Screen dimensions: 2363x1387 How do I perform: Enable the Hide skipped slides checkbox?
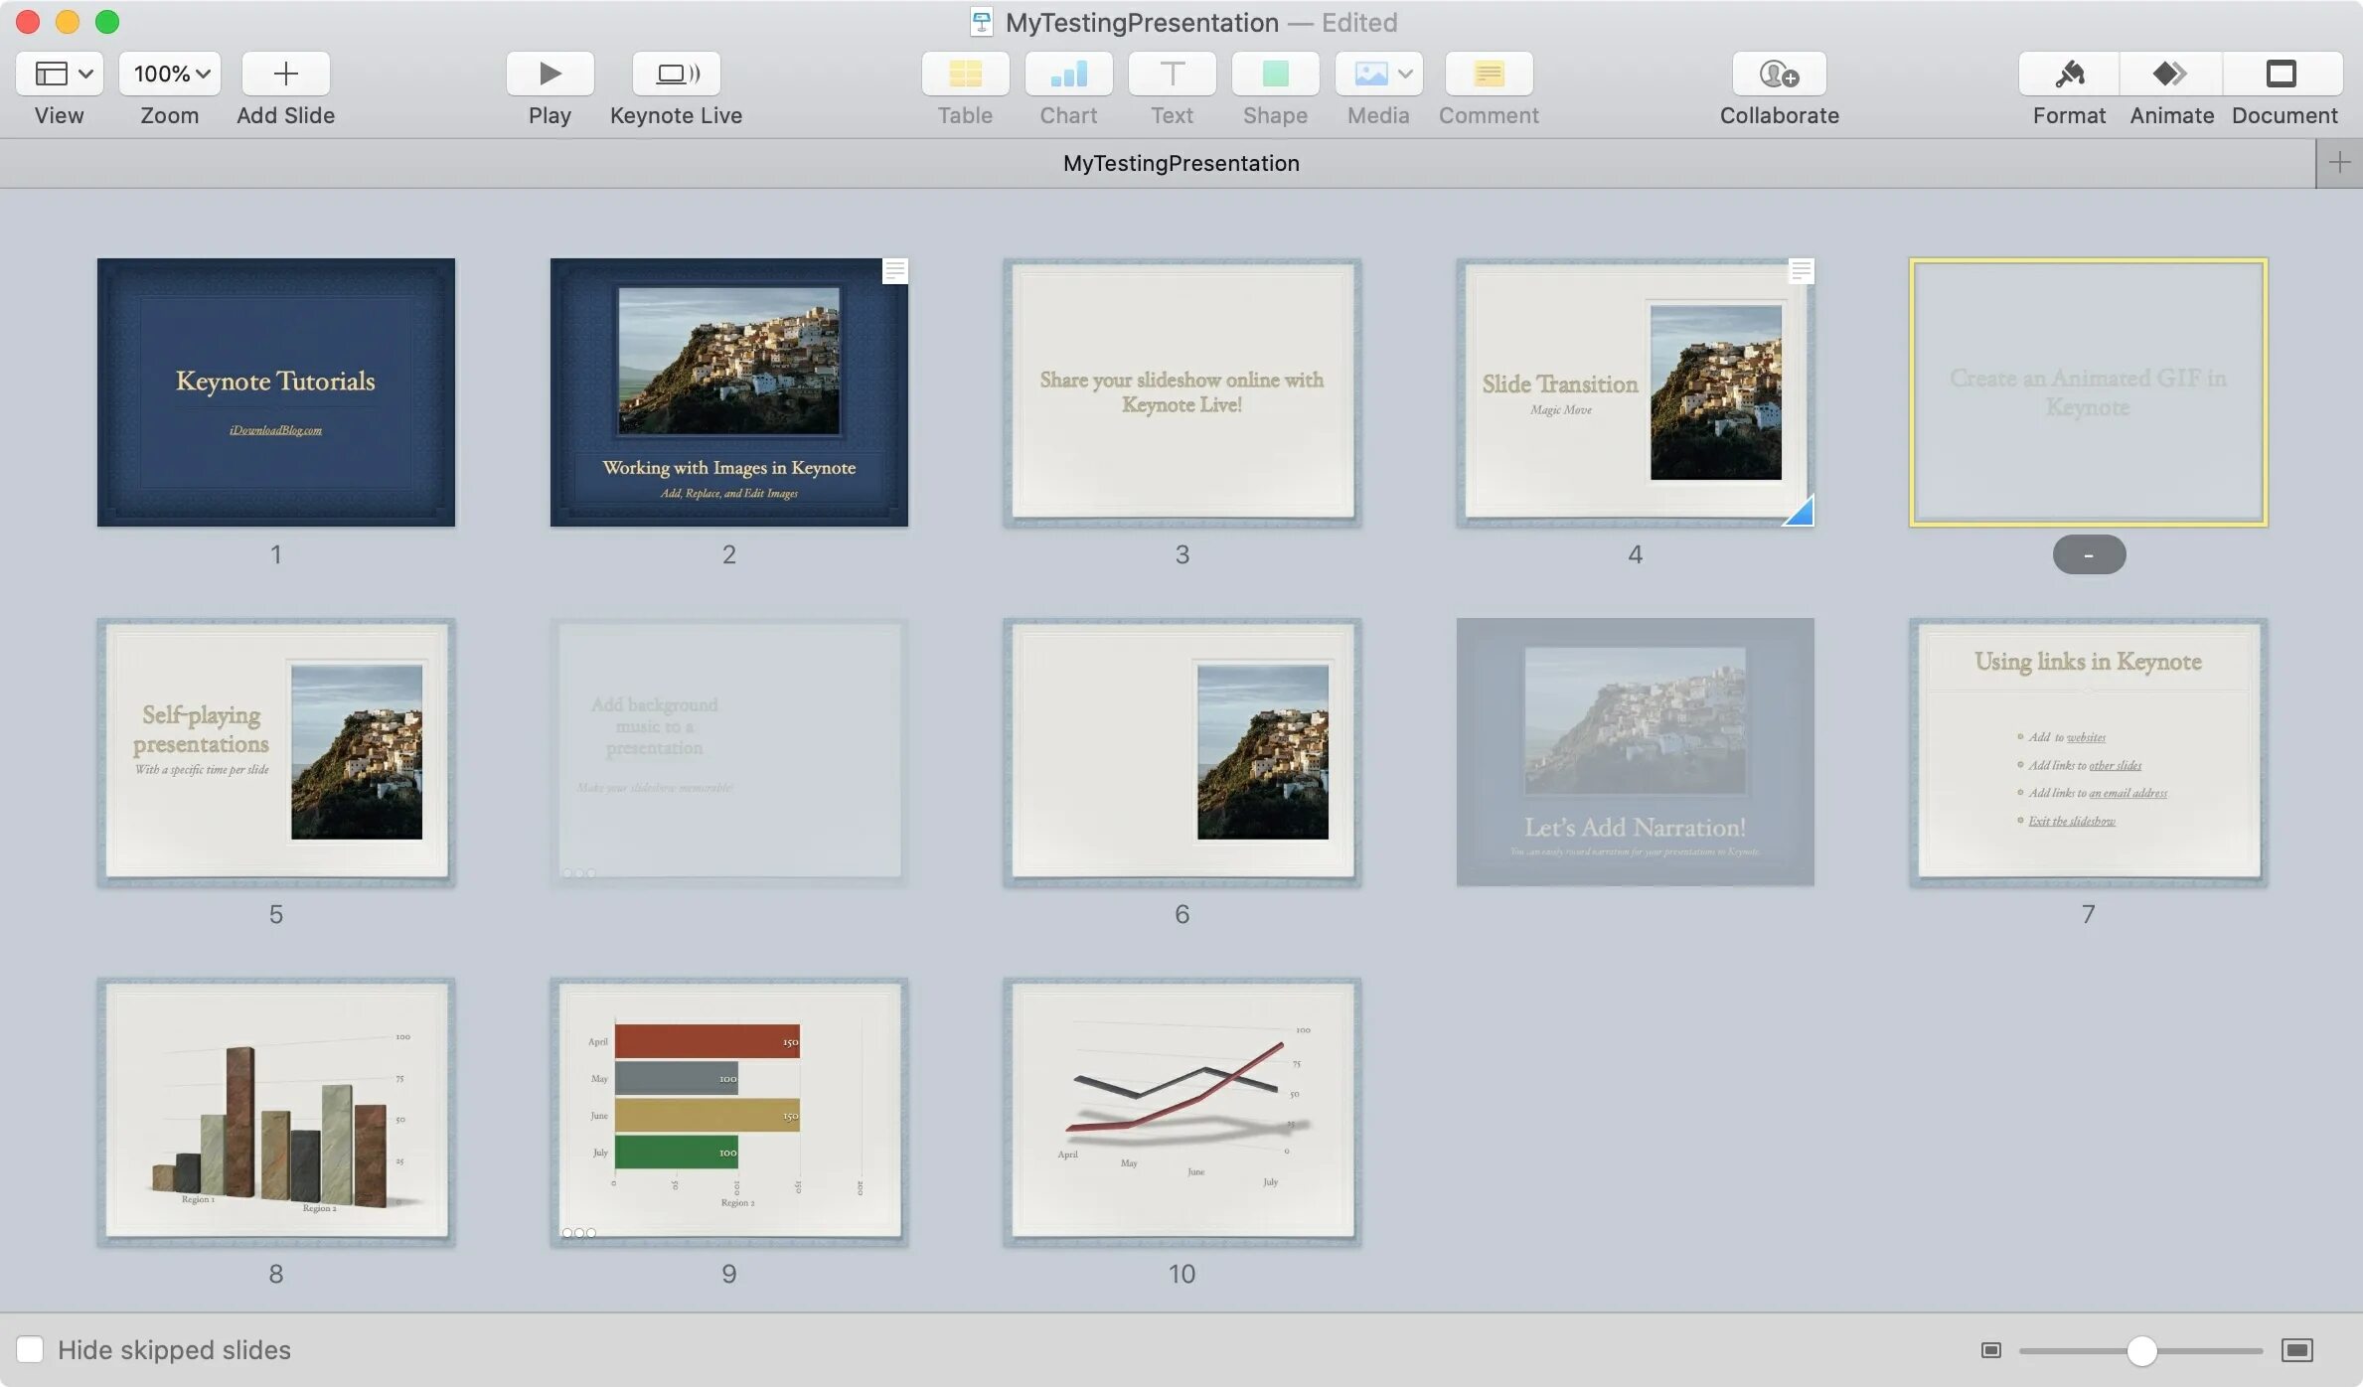click(x=30, y=1349)
